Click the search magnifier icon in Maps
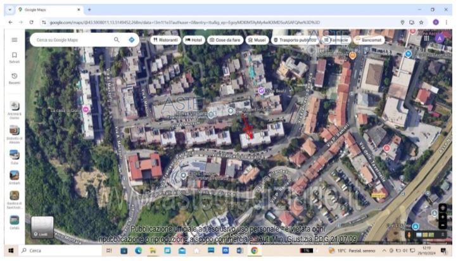 click(117, 39)
